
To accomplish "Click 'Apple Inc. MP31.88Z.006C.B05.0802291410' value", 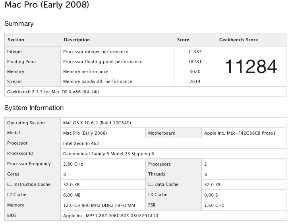I will click(x=110, y=216).
